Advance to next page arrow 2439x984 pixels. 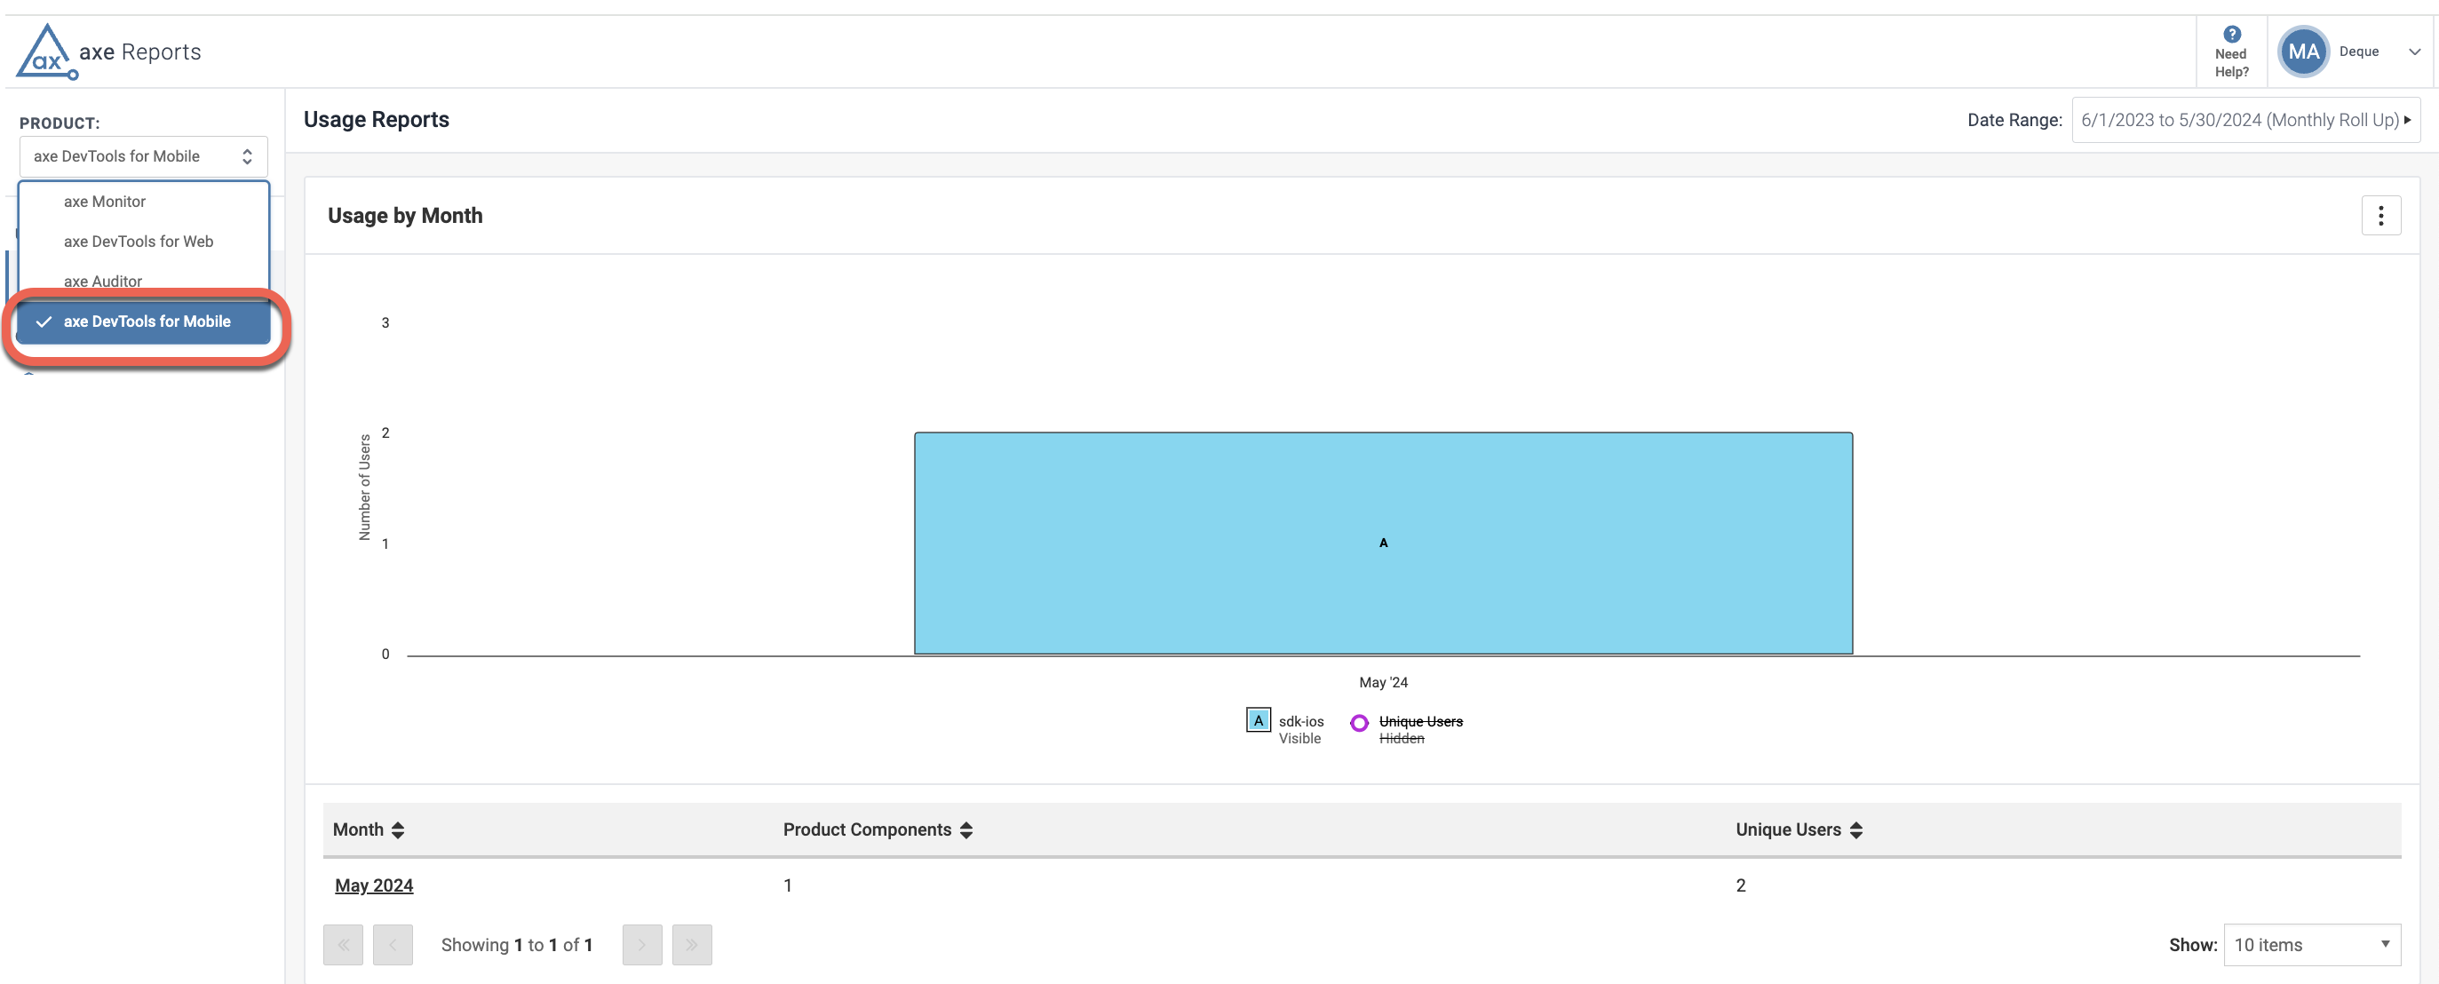click(x=642, y=944)
